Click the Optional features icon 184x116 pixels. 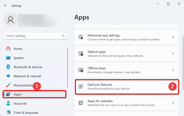click(x=81, y=86)
